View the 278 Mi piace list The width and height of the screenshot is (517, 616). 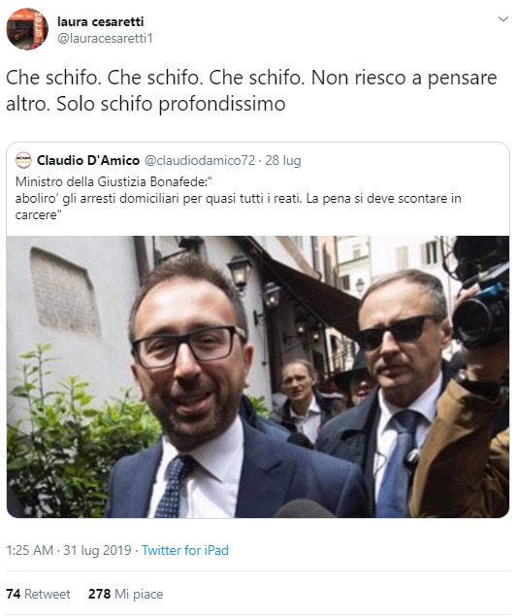point(126,594)
